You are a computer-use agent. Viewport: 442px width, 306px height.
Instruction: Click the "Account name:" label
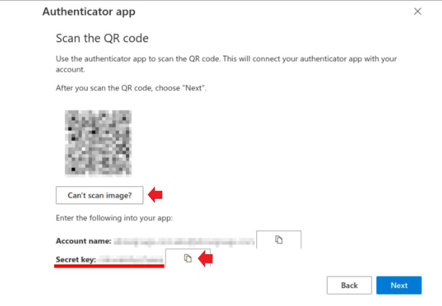[x=84, y=241]
